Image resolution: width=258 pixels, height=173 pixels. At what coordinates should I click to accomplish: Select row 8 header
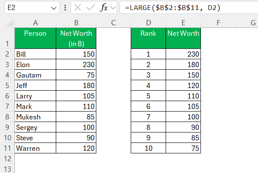7,117
